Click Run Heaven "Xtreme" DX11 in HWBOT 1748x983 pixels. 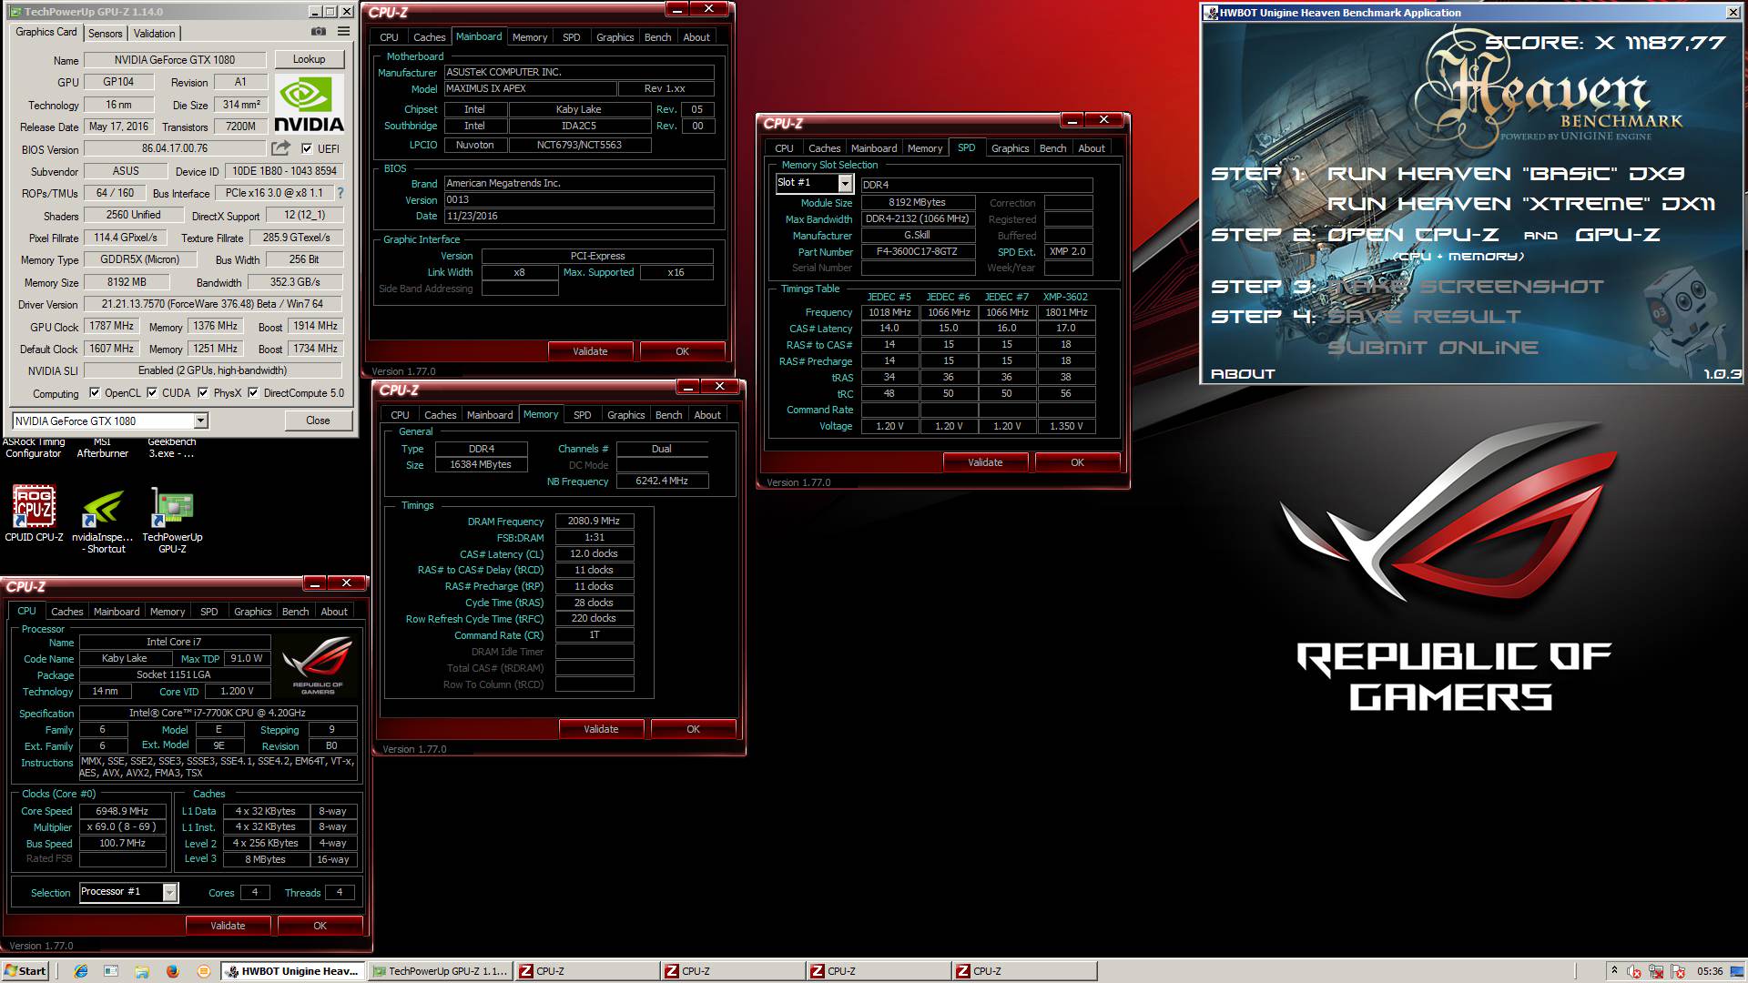pyautogui.click(x=1520, y=204)
